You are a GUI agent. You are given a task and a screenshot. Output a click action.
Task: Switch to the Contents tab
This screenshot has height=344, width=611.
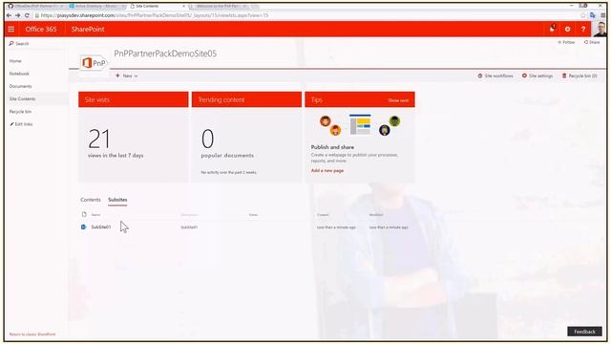(x=91, y=200)
